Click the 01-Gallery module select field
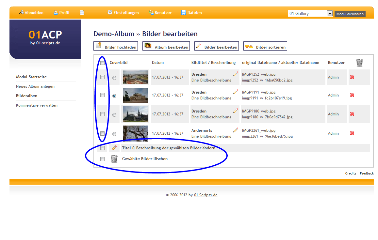378x240 pixels. (x=310, y=13)
